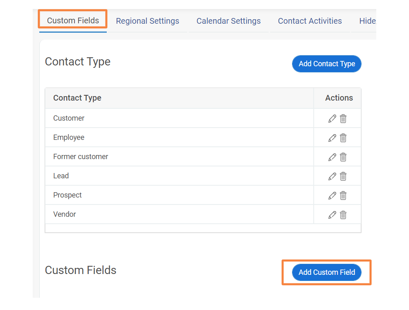Open the Regional Settings tab

pyautogui.click(x=147, y=21)
